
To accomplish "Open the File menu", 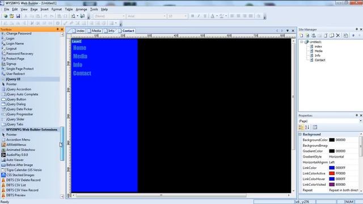I will pyautogui.click(x=6, y=9).
